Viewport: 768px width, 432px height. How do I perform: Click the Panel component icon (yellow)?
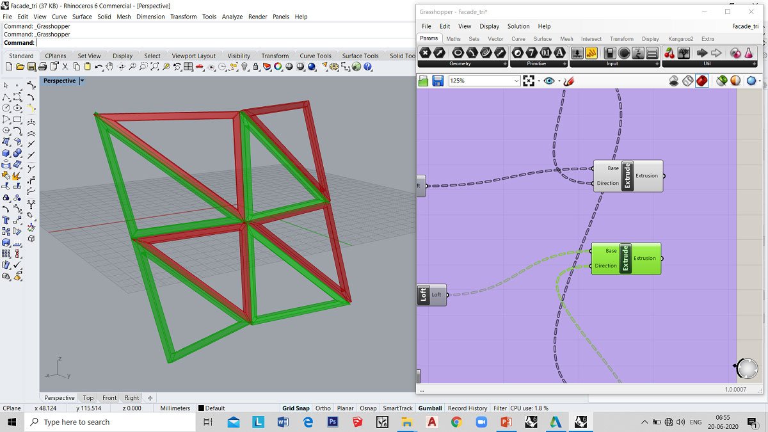point(591,53)
